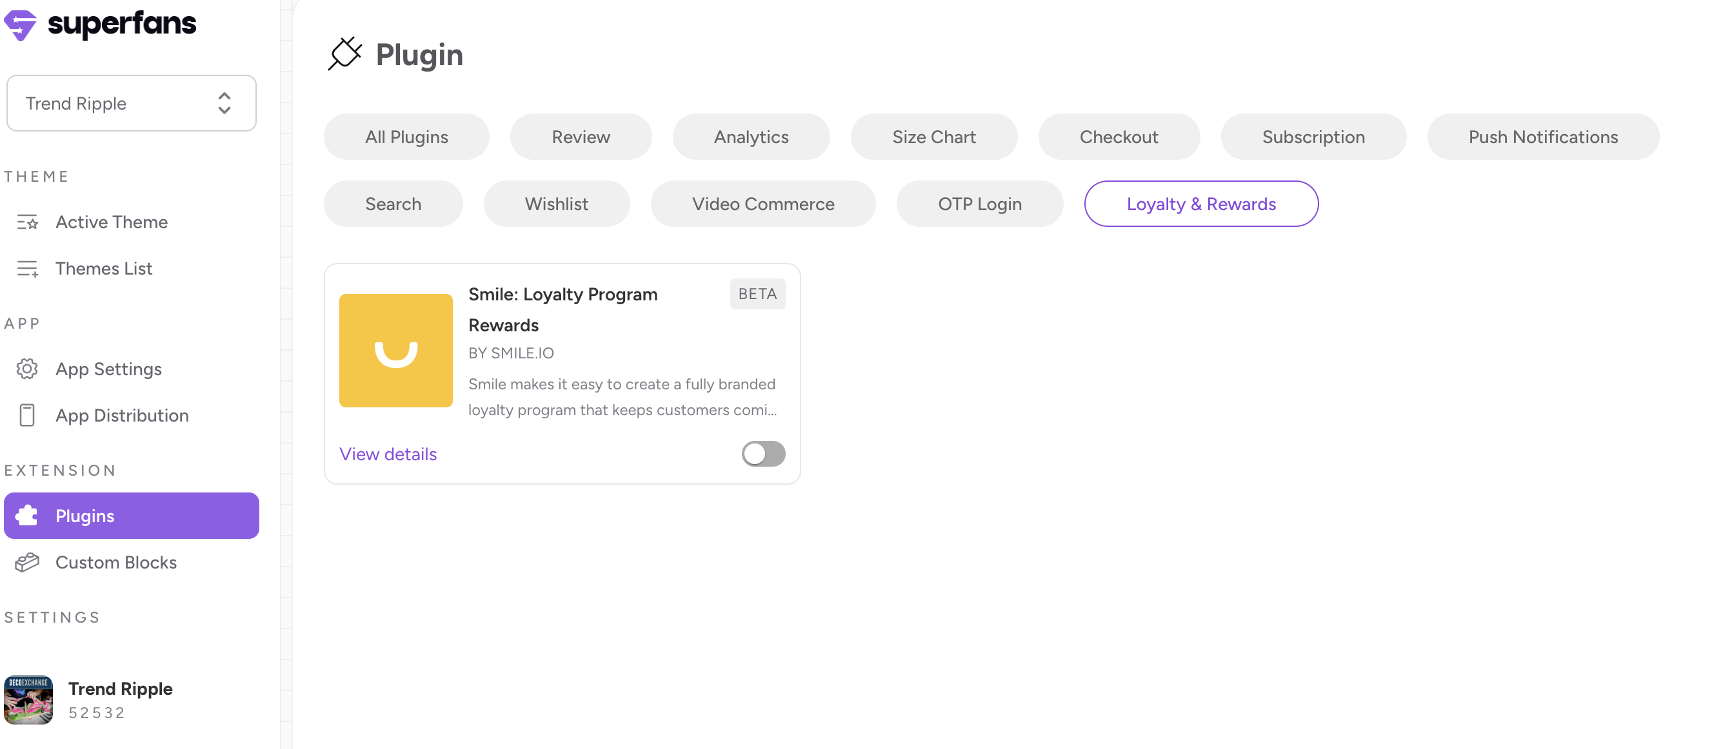
Task: Select the All Plugins filter tab
Action: [406, 137]
